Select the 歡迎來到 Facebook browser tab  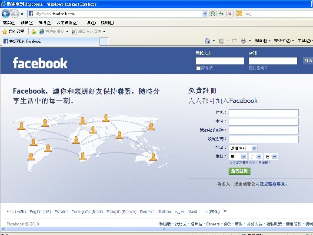pos(50,41)
